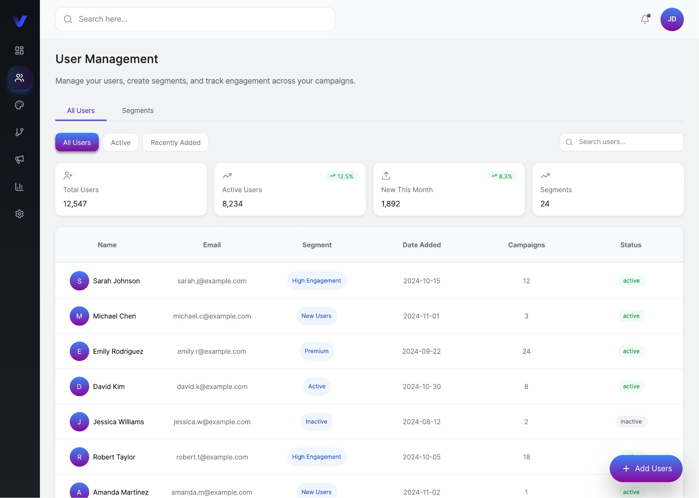The image size is (699, 498).
Task: Click the Email column header
Action: pyautogui.click(x=212, y=245)
